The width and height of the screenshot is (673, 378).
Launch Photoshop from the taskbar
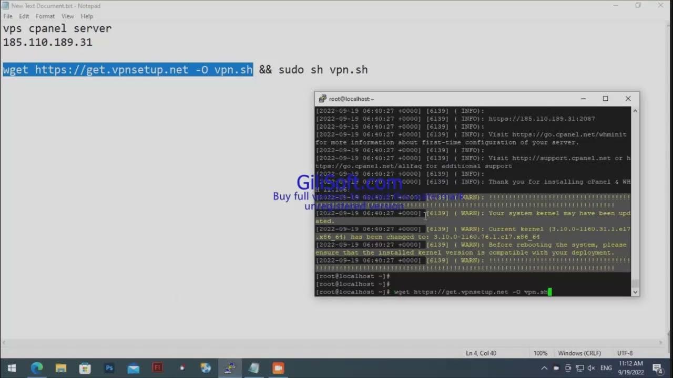[109, 368]
